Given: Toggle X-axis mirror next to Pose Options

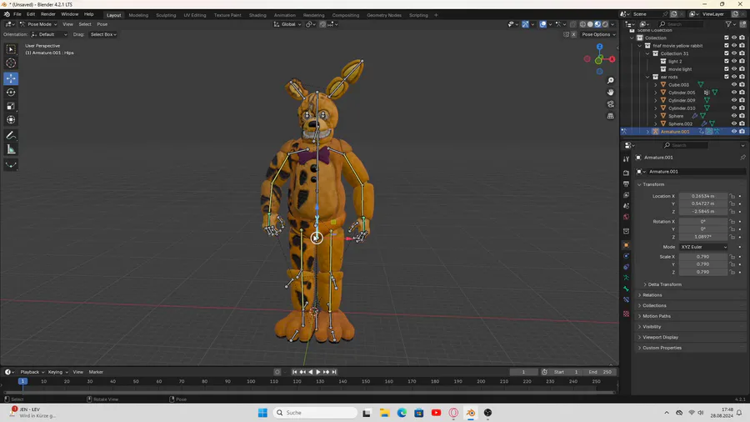Looking at the screenshot, I should click(x=573, y=34).
